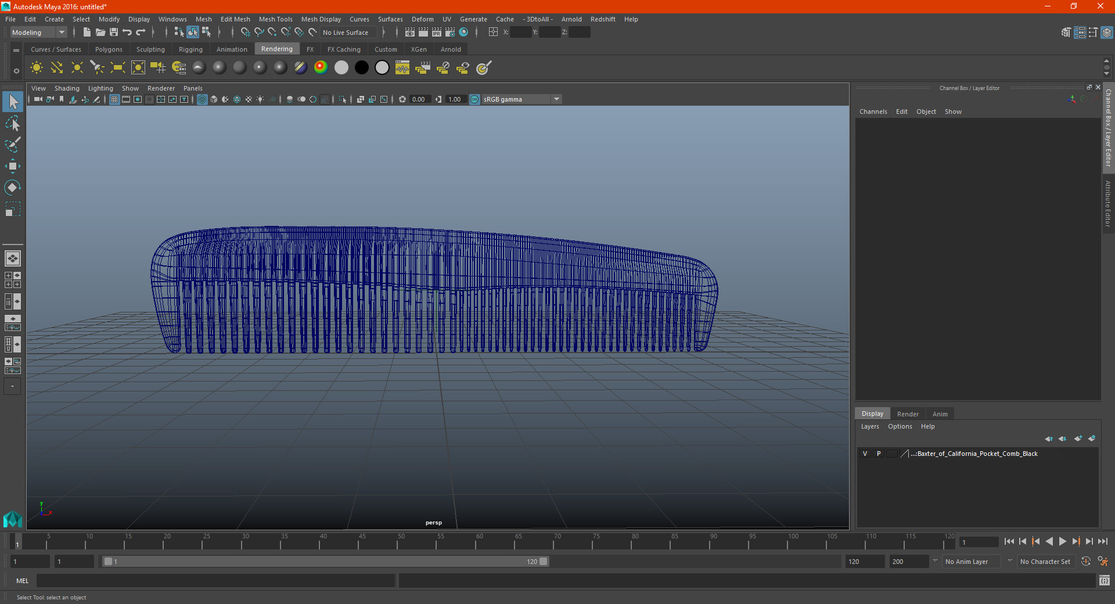Create a directional light from shelf
Screen dimensions: 1115x604
tap(57, 68)
